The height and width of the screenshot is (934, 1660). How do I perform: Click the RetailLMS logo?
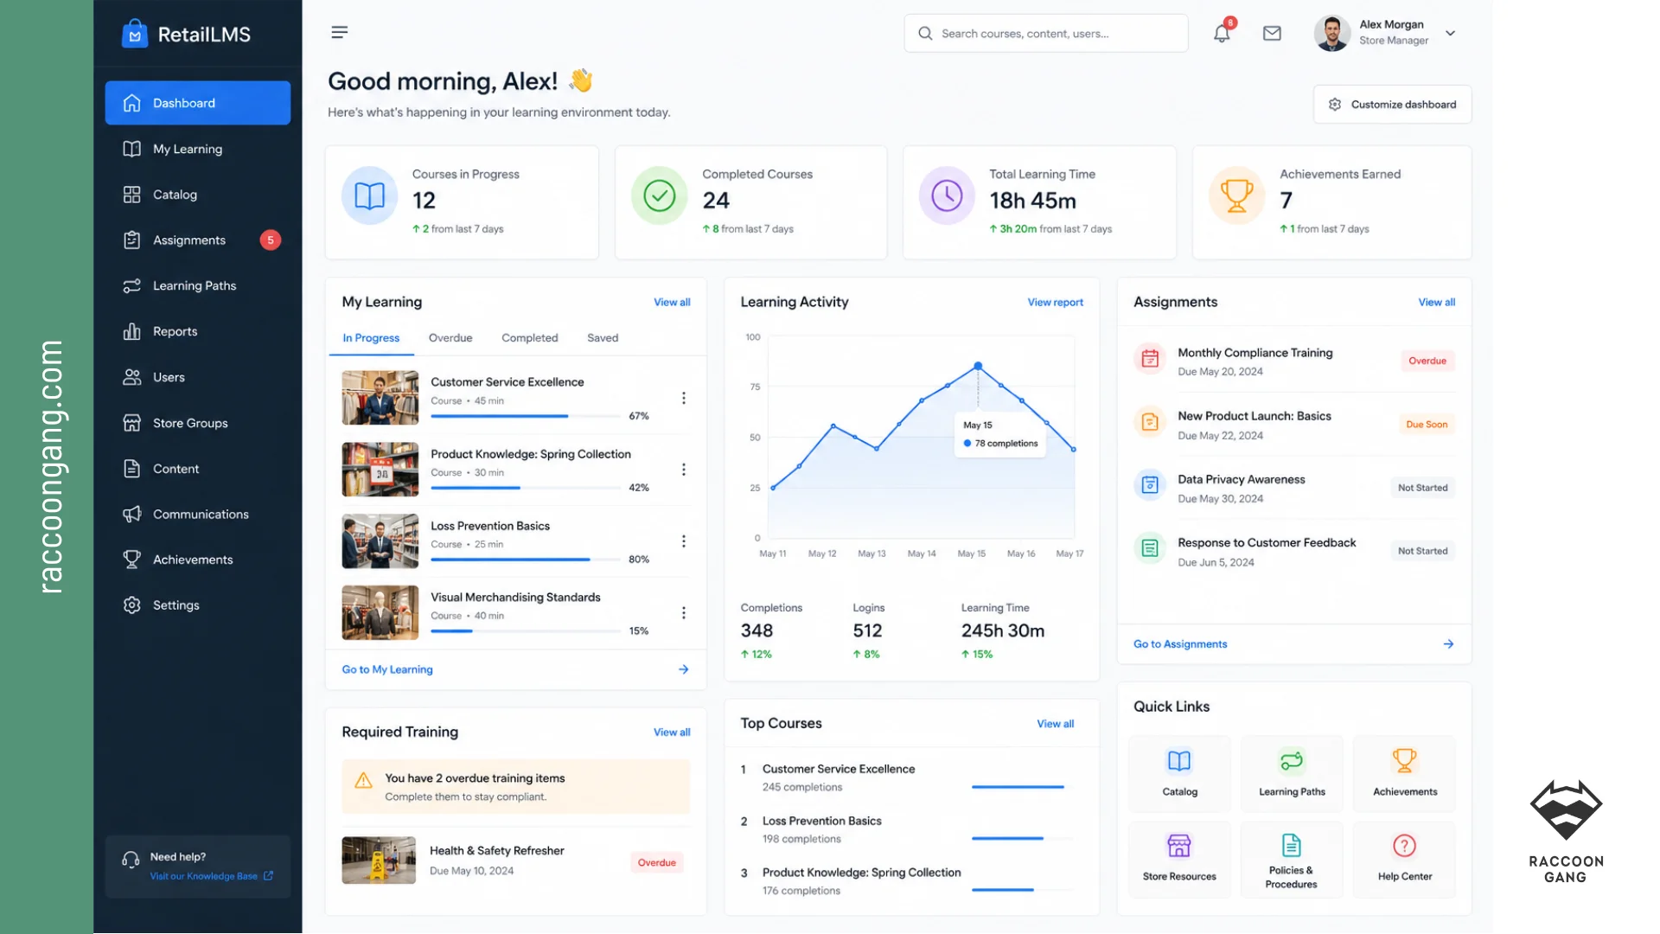pos(187,34)
